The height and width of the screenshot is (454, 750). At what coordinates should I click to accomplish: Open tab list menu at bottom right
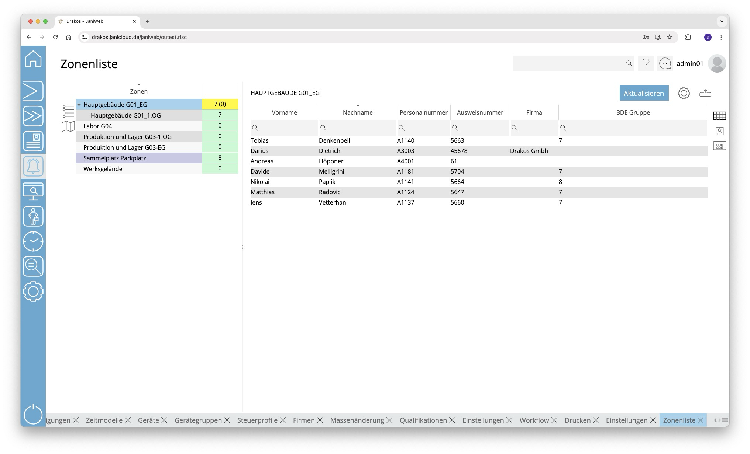pos(725,420)
